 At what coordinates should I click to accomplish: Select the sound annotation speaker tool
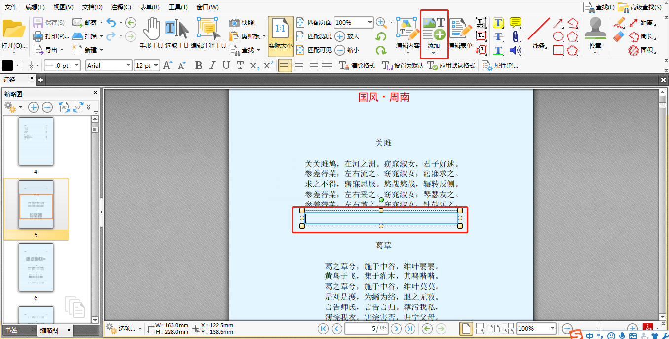point(516,50)
